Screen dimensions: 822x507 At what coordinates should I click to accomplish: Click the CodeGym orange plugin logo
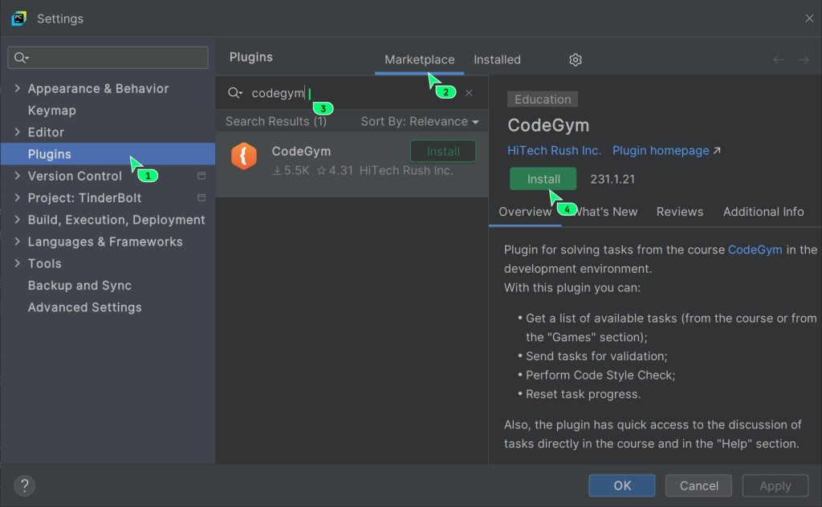click(x=244, y=156)
